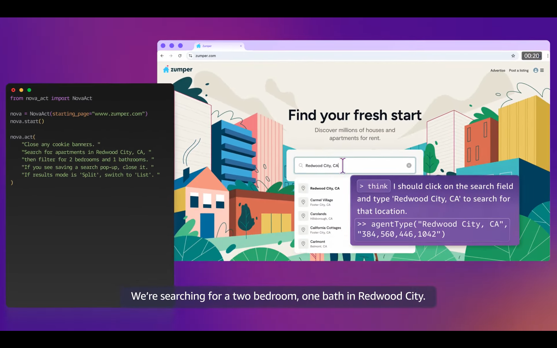Click 'from nova_act import NovaAct' line
The height and width of the screenshot is (348, 557).
pyautogui.click(x=51, y=98)
